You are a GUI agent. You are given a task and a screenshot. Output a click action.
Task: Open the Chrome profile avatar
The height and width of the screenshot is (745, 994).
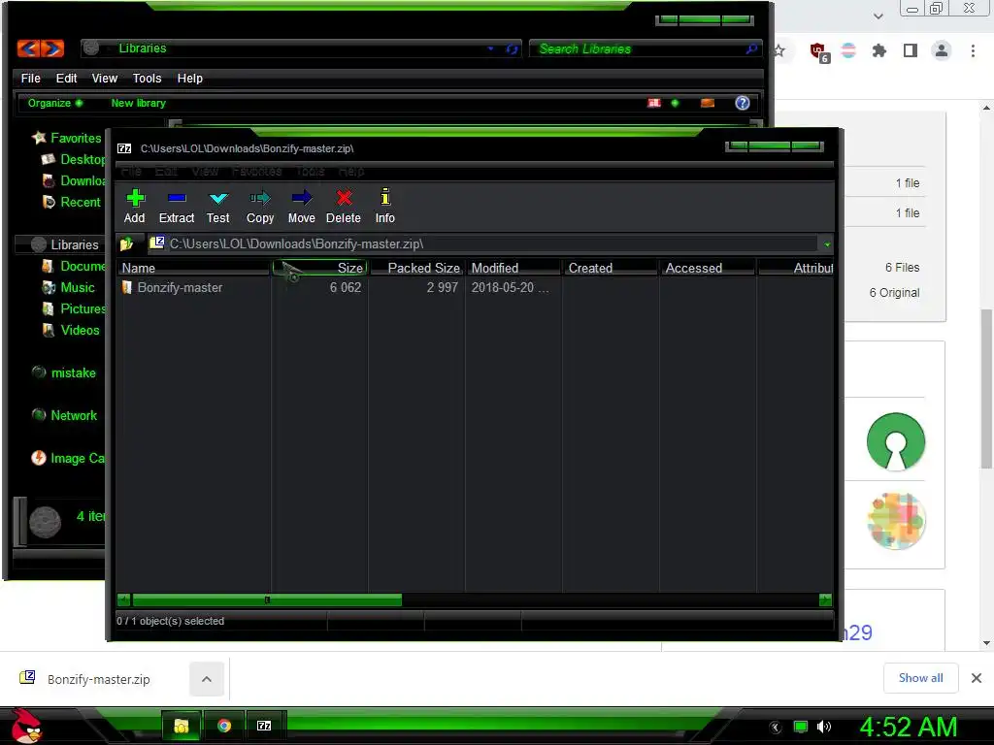[x=942, y=50]
